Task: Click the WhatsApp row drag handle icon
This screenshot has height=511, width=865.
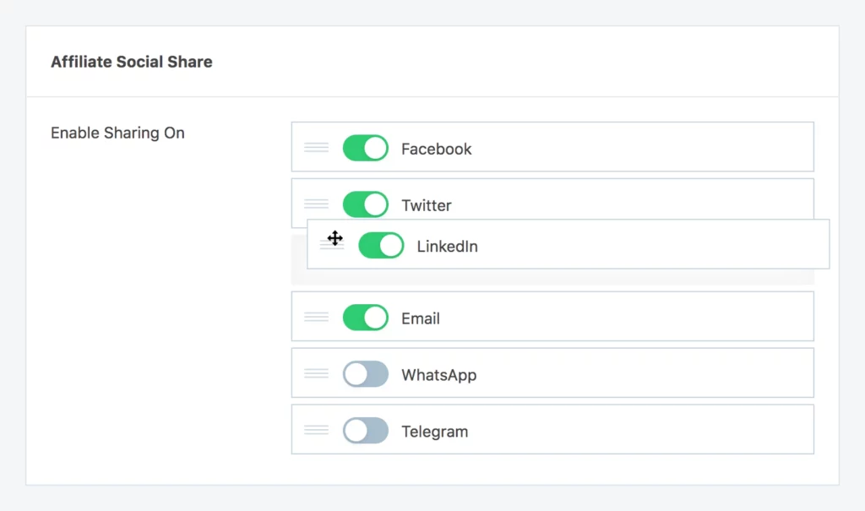Action: (316, 372)
